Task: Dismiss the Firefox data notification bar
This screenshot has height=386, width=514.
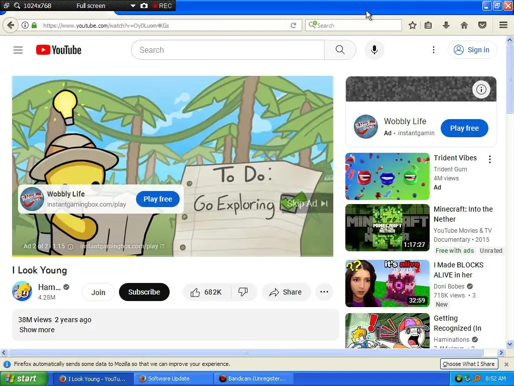Action: [x=506, y=364]
